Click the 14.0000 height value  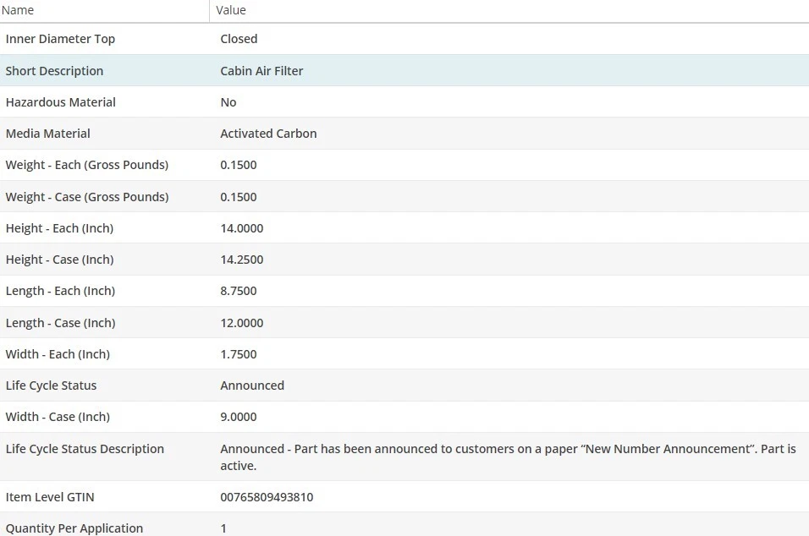click(x=241, y=229)
